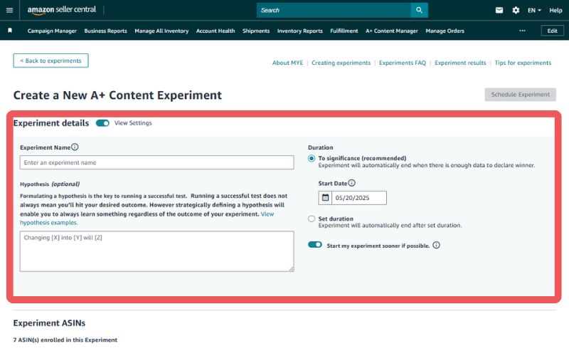Open Account Health page
Viewport: 569px width, 356px height.
216,31
